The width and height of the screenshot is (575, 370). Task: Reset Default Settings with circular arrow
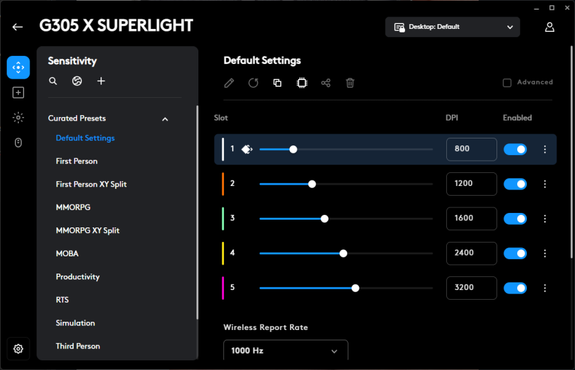[x=253, y=83]
